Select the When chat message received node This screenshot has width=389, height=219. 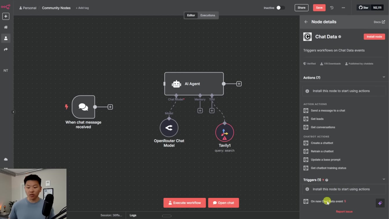[83, 107]
